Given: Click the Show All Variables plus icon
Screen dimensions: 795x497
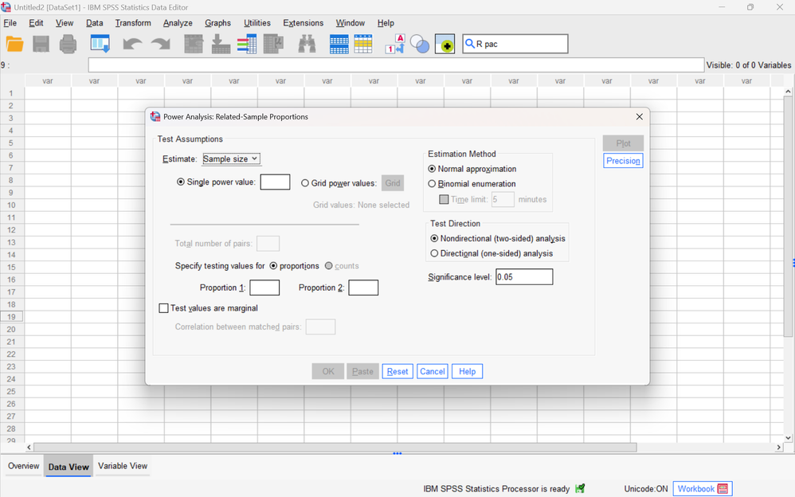Looking at the screenshot, I should click(x=444, y=44).
